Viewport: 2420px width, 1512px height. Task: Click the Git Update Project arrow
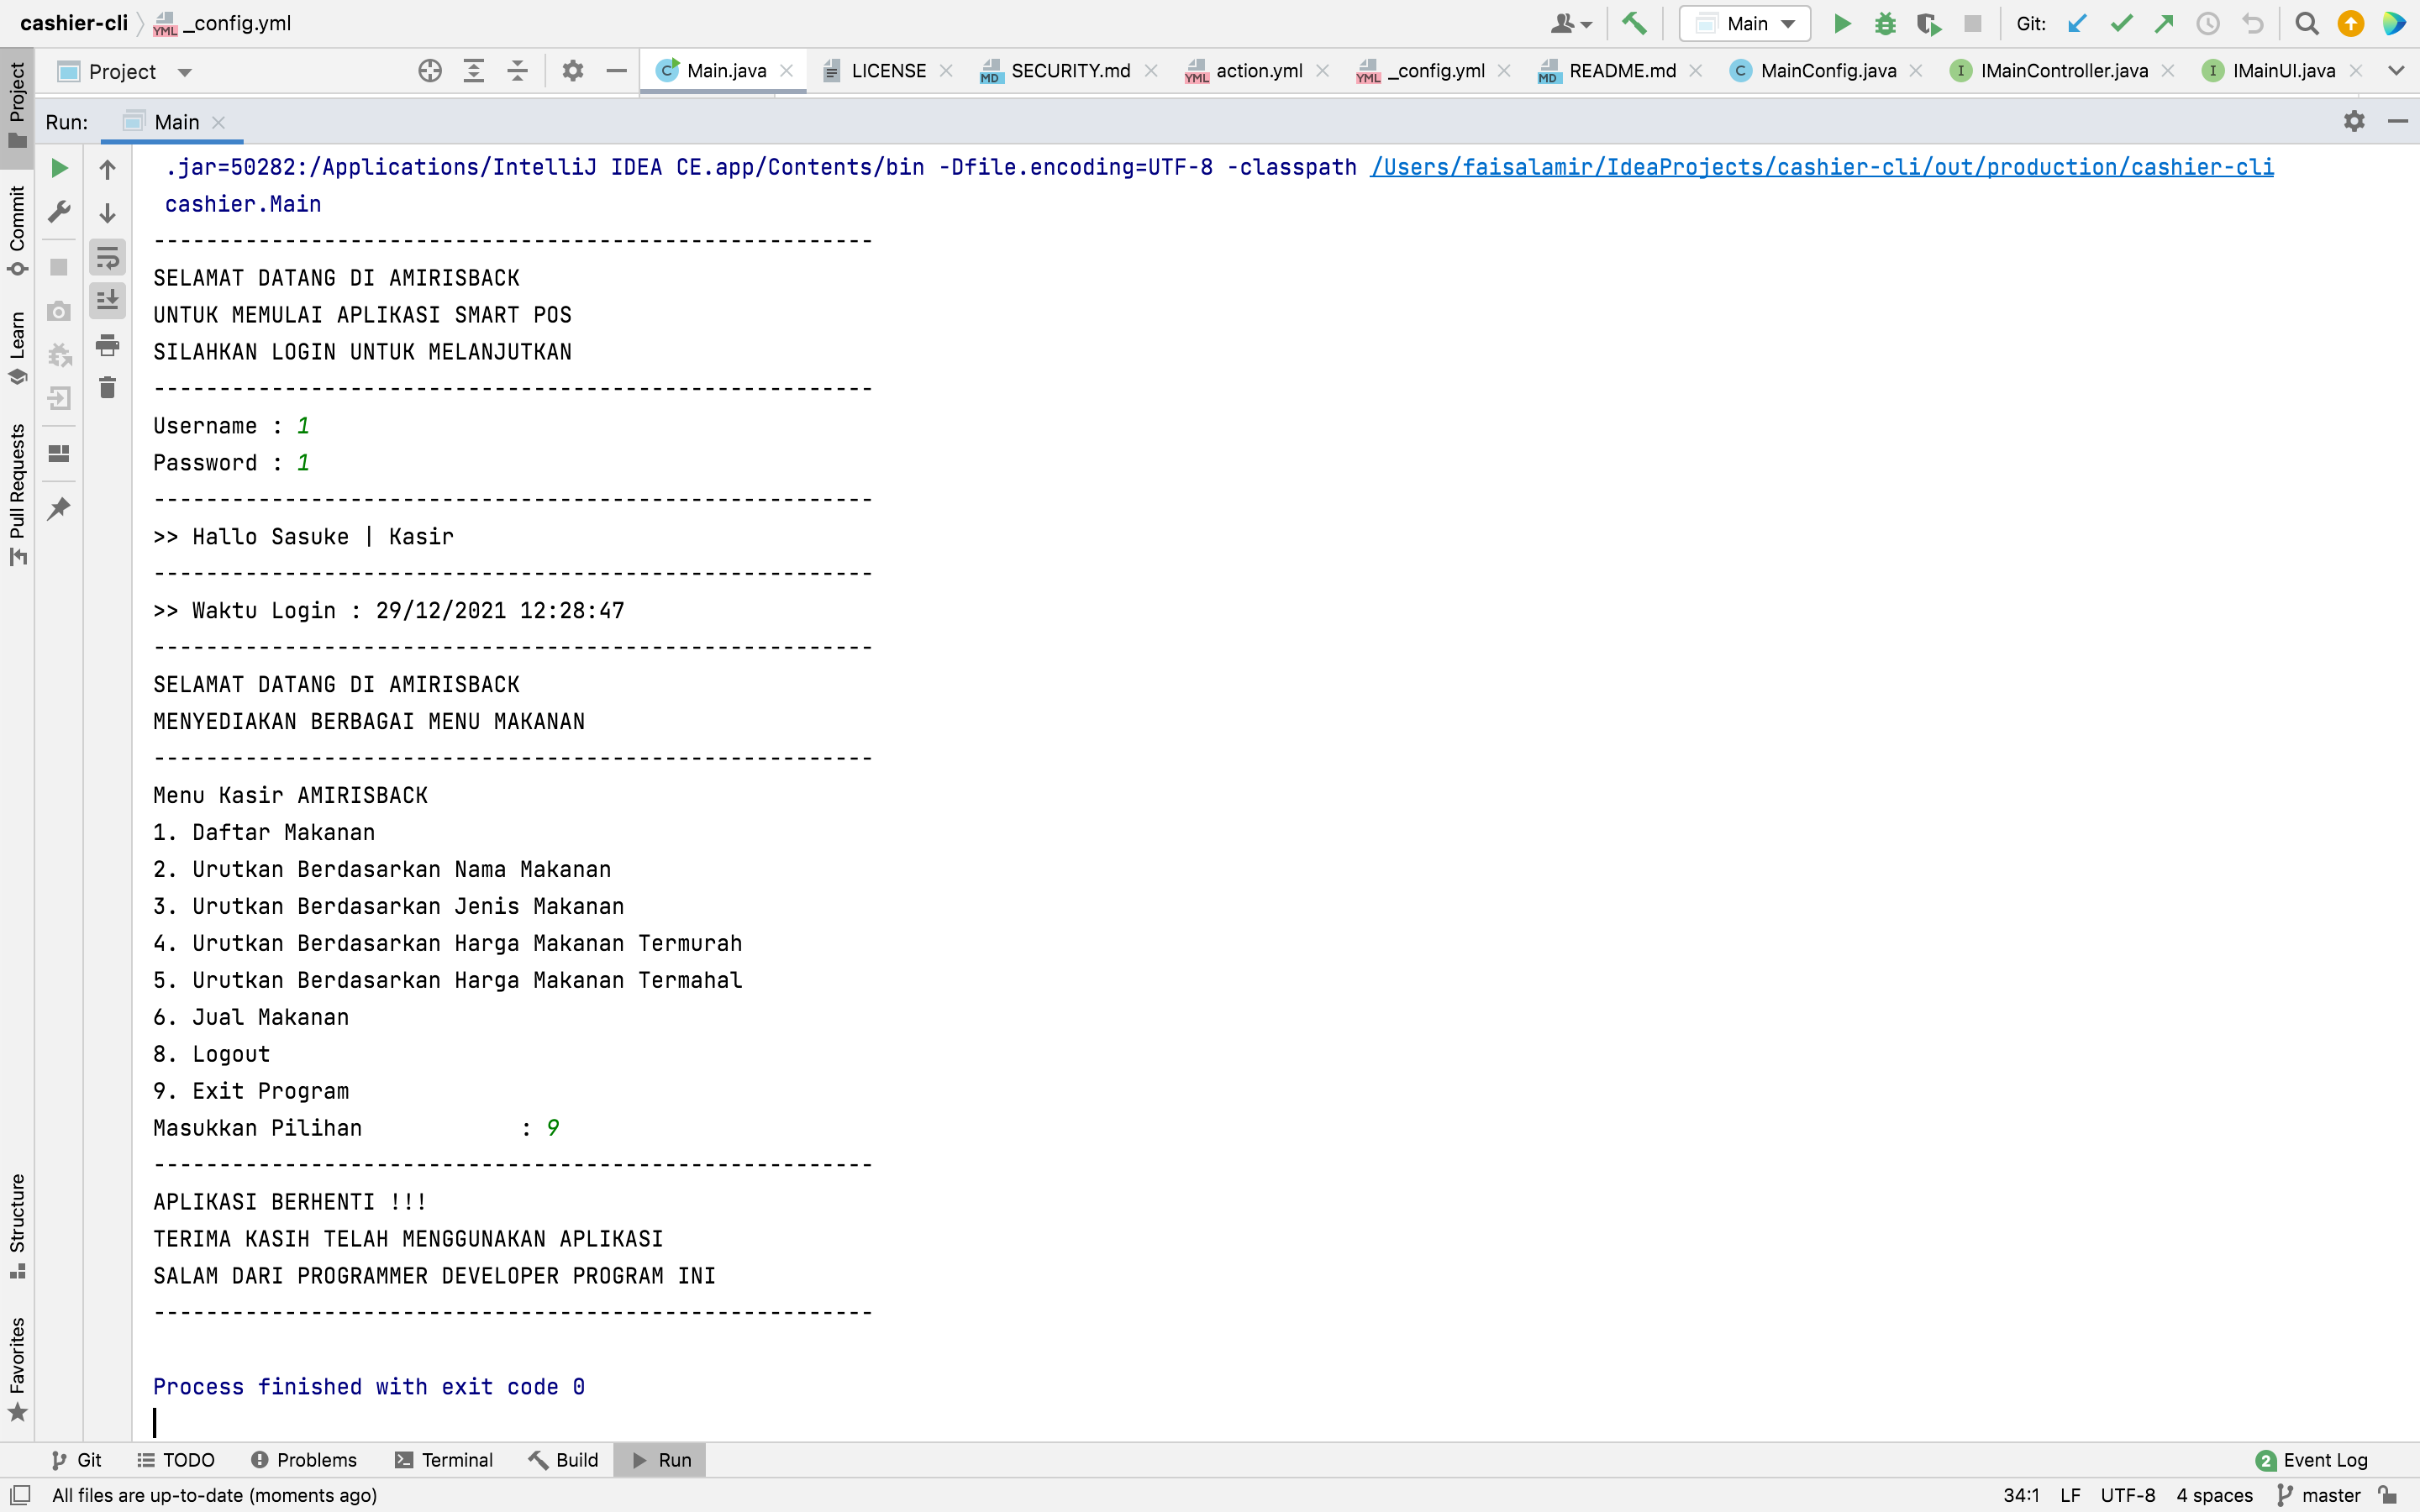[x=2076, y=23]
